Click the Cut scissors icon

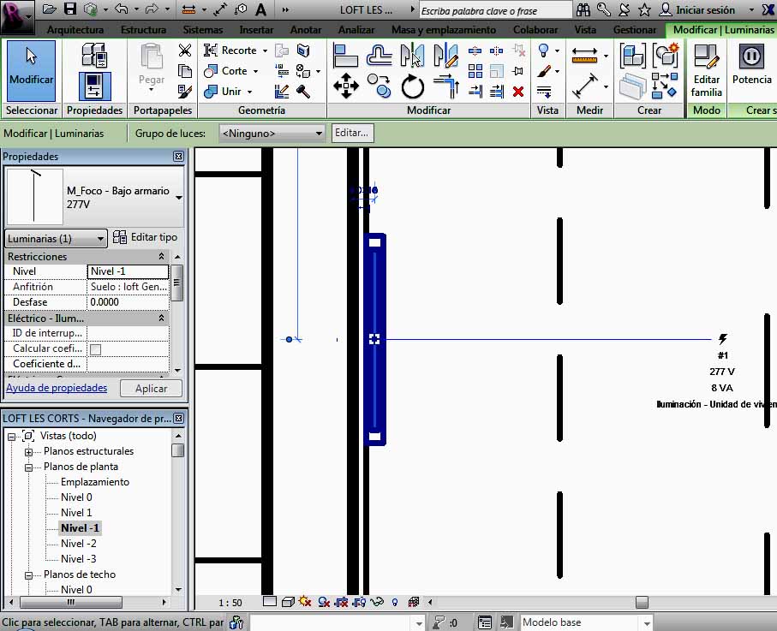[185, 51]
